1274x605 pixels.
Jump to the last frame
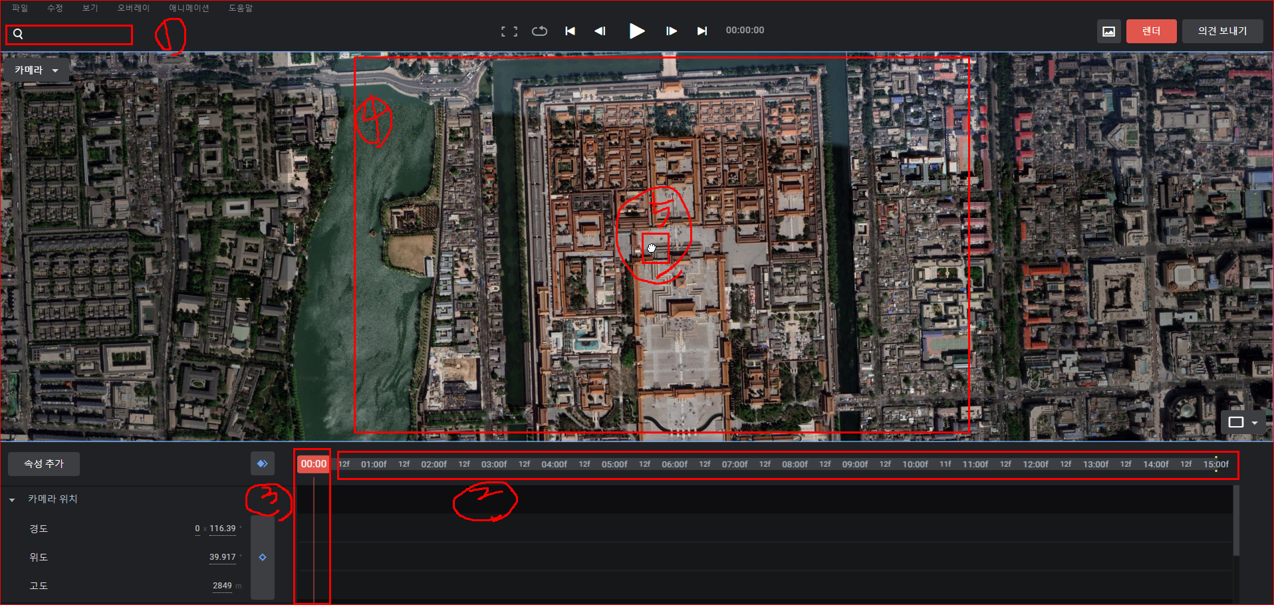pyautogui.click(x=701, y=31)
